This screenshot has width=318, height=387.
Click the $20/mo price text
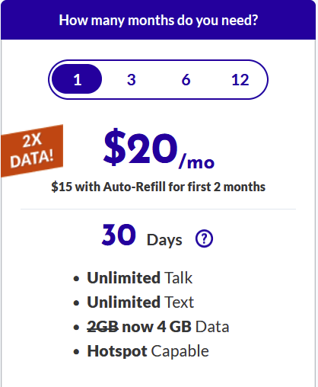[x=159, y=149]
